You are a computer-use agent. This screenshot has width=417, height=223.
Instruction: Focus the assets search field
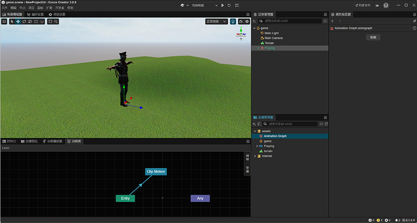291,124
